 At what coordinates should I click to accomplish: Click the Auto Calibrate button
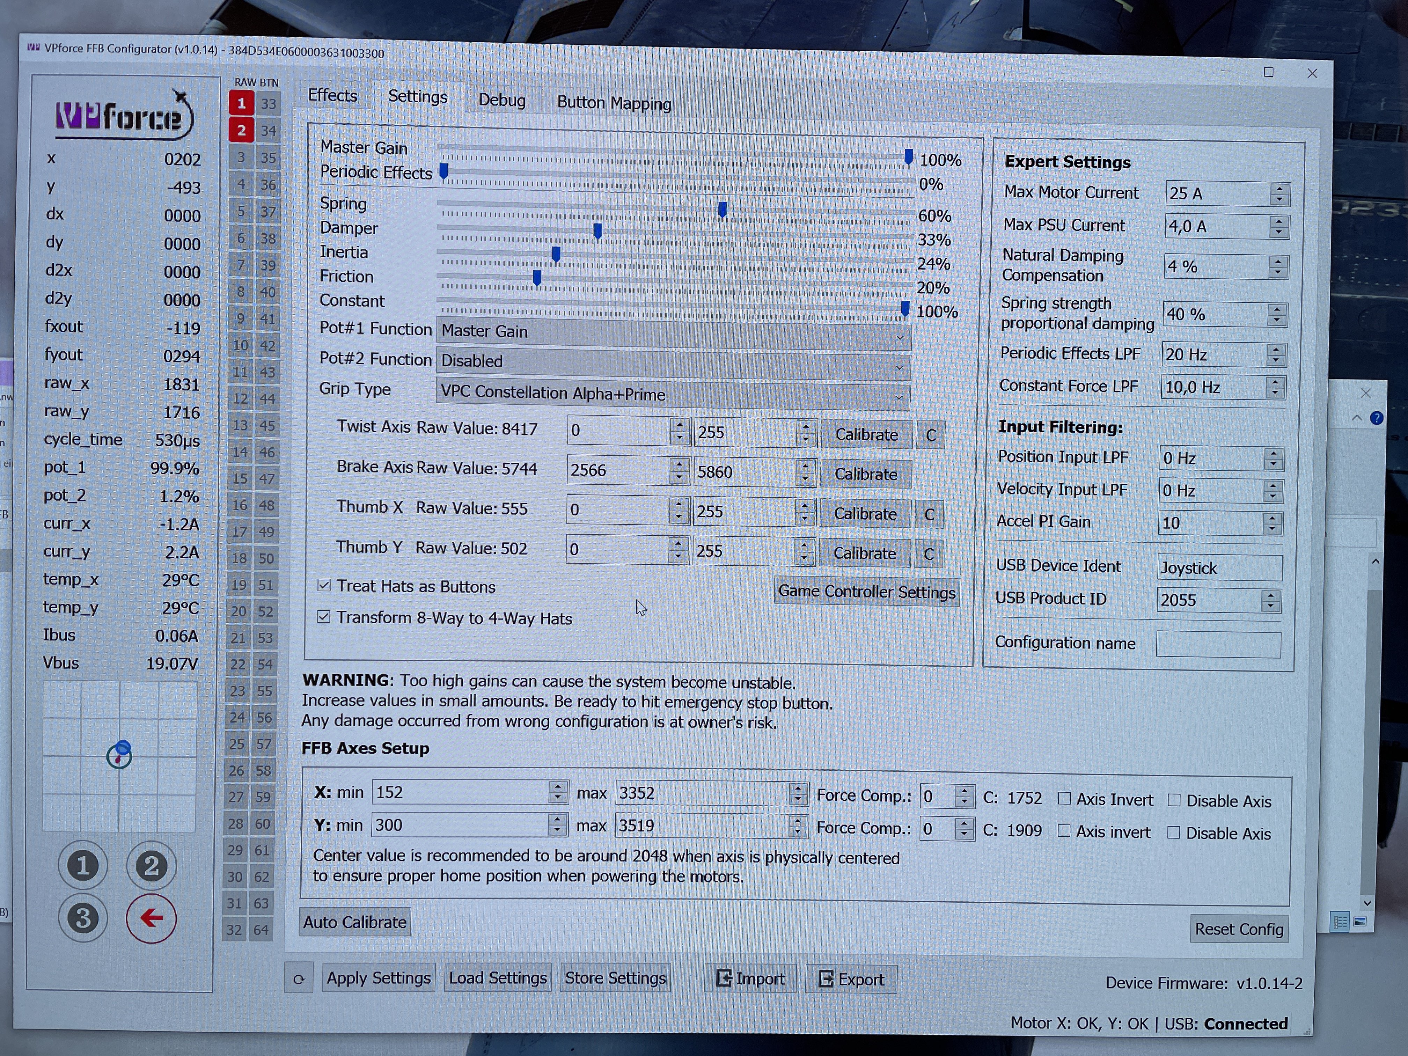(x=354, y=922)
